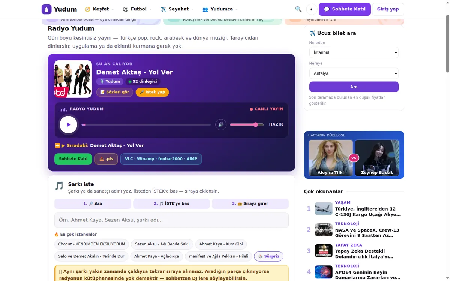The width and height of the screenshot is (450, 281).
Task: Pick the Chocuz - KENDİMDEN EKSİLİYORUM chip
Action: coord(91,244)
